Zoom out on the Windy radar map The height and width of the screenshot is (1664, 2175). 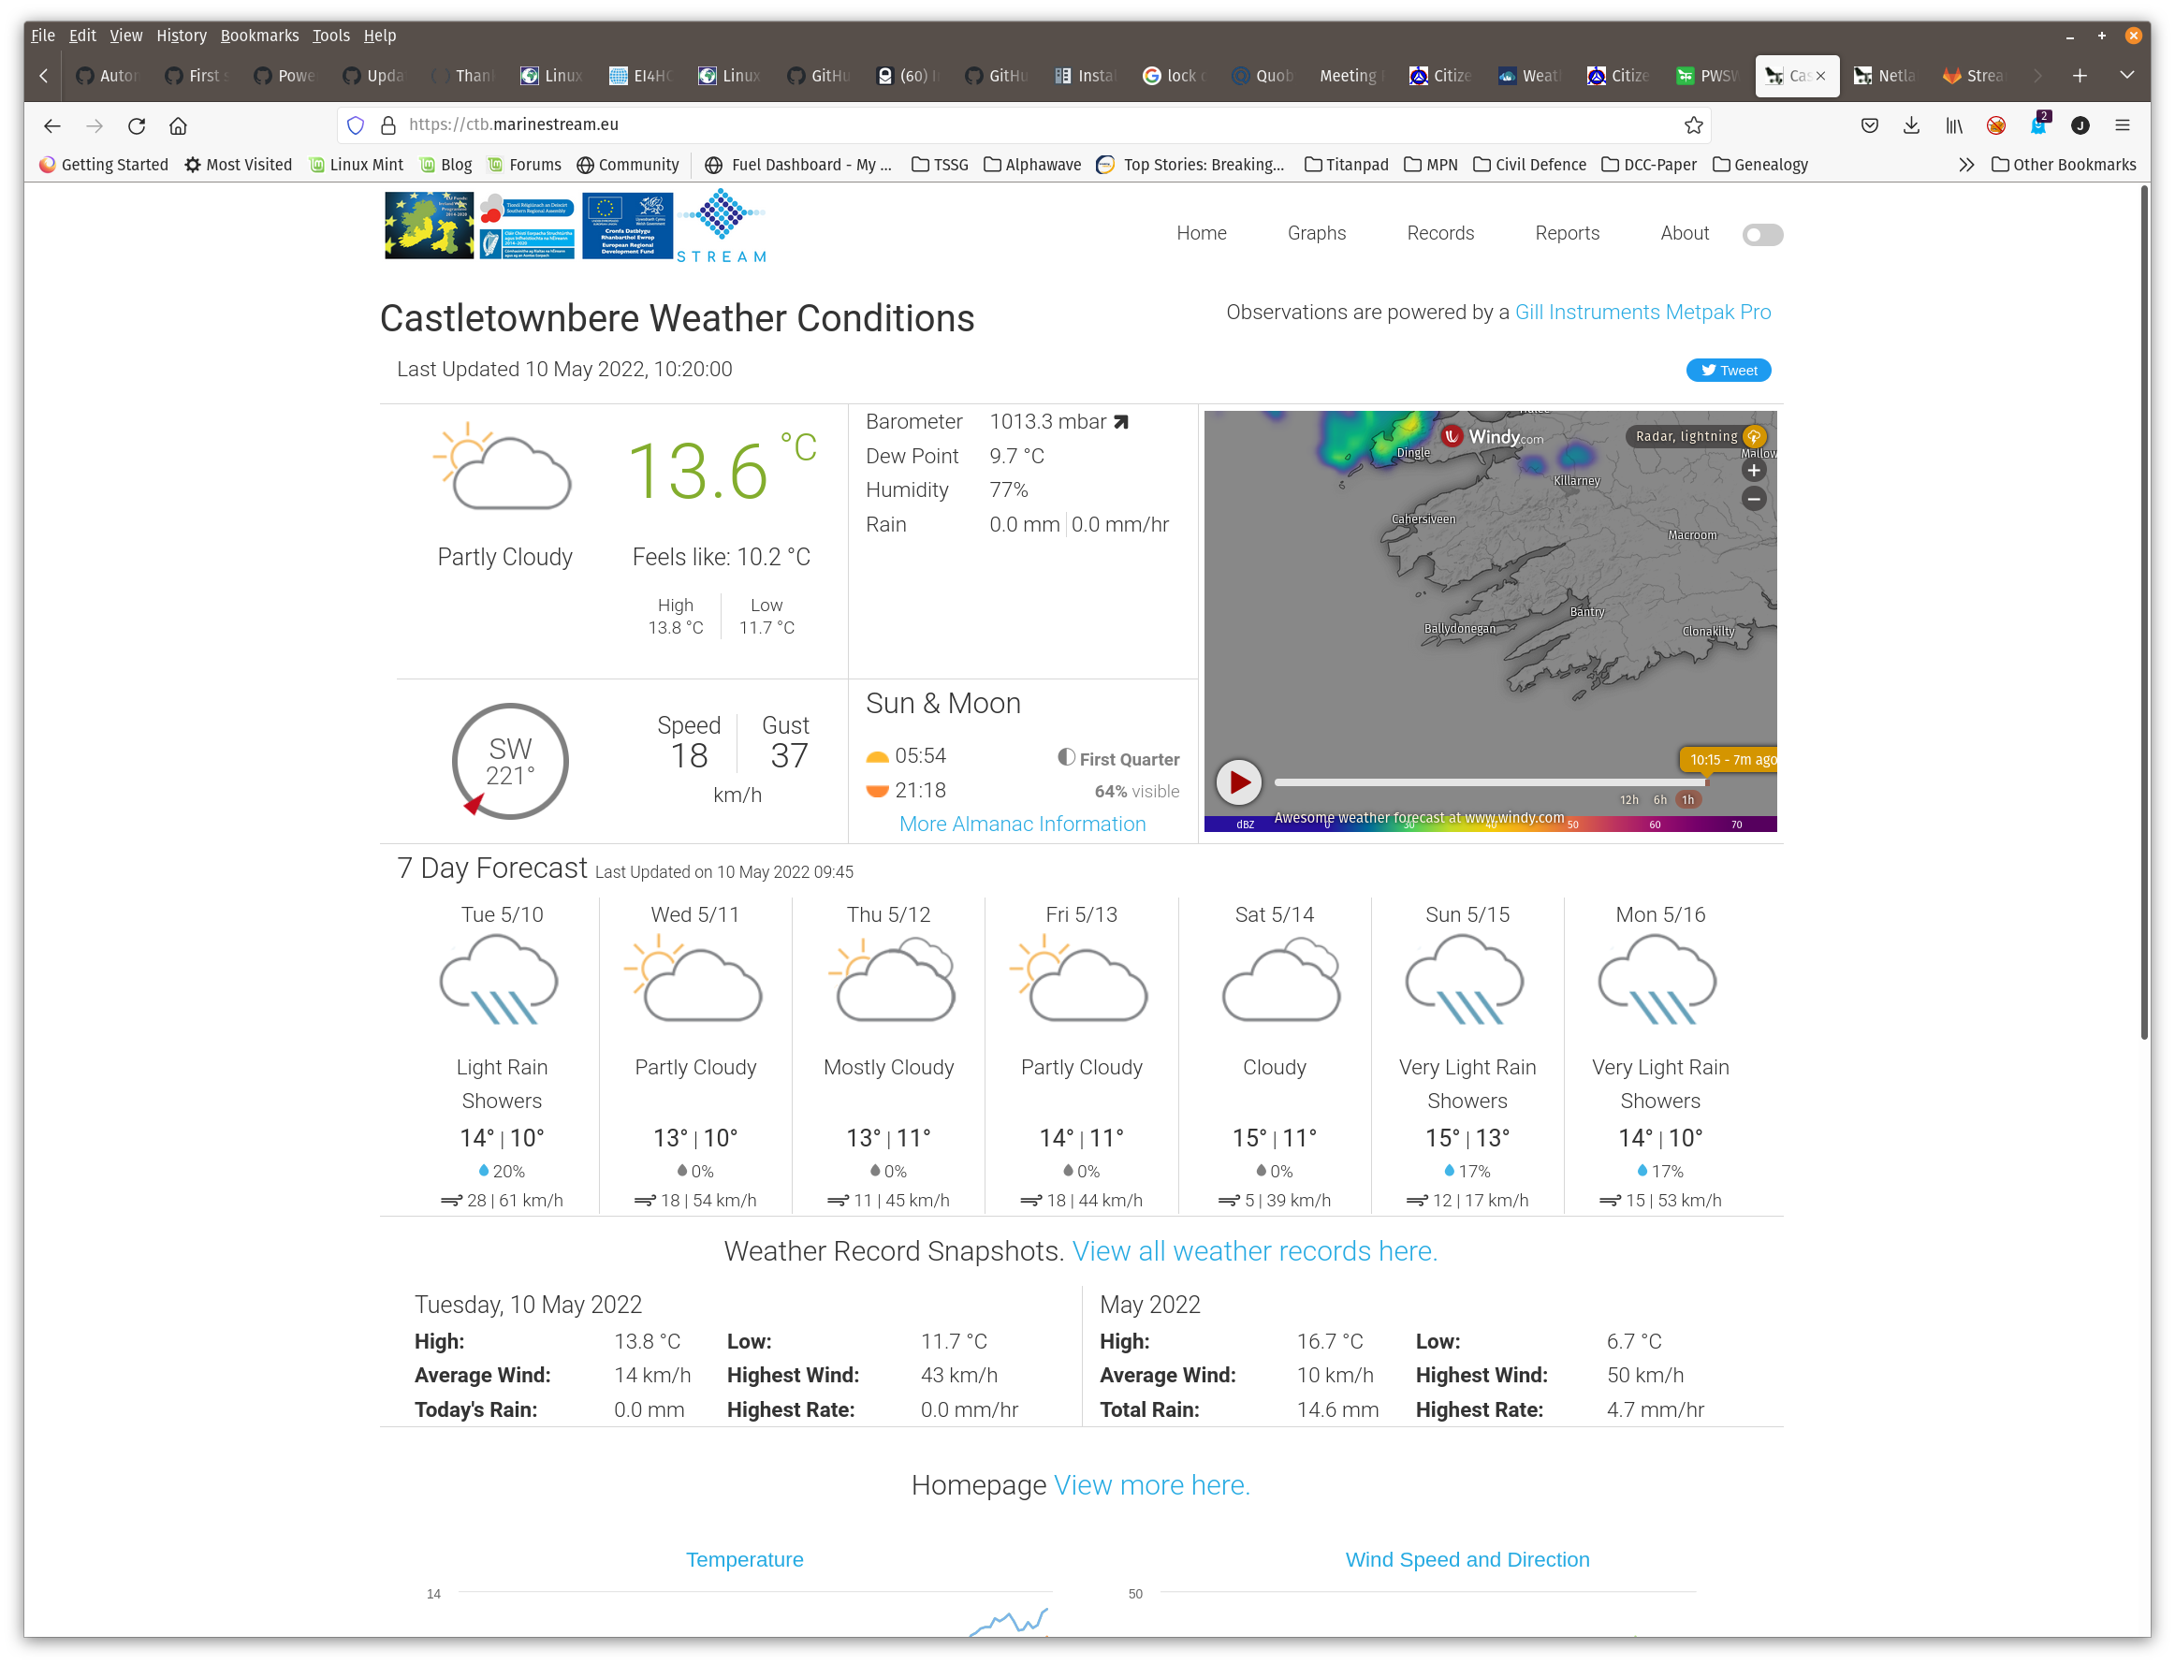point(1754,499)
